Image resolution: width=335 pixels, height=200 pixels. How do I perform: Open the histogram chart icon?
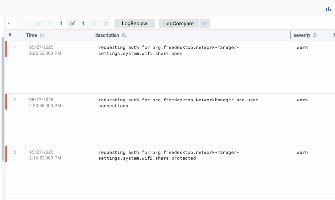328,9
